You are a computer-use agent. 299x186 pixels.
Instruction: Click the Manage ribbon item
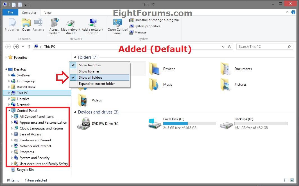[x=138, y=32]
